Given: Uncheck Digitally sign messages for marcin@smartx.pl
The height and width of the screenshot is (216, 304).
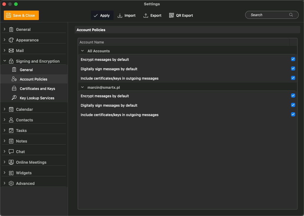Looking at the screenshot, I should pyautogui.click(x=293, y=105).
